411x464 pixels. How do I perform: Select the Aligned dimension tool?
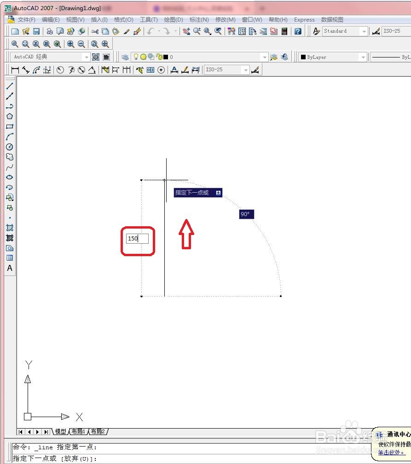click(26, 70)
